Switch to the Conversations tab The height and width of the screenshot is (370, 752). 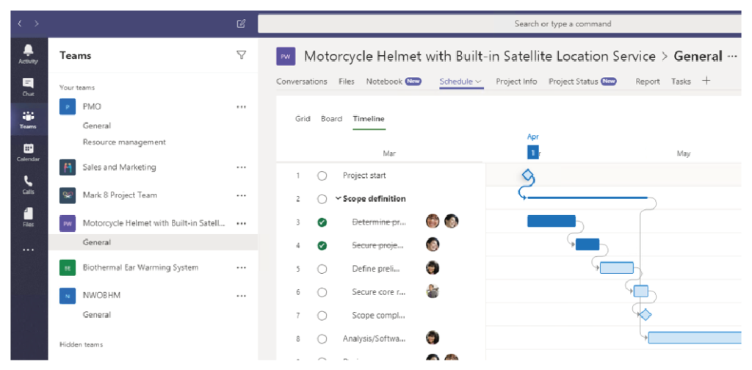[302, 81]
